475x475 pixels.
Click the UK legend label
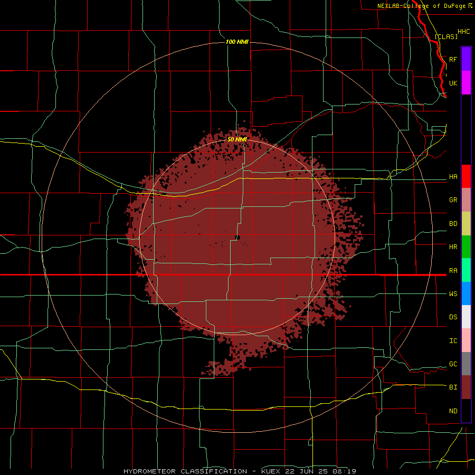pos(453,83)
